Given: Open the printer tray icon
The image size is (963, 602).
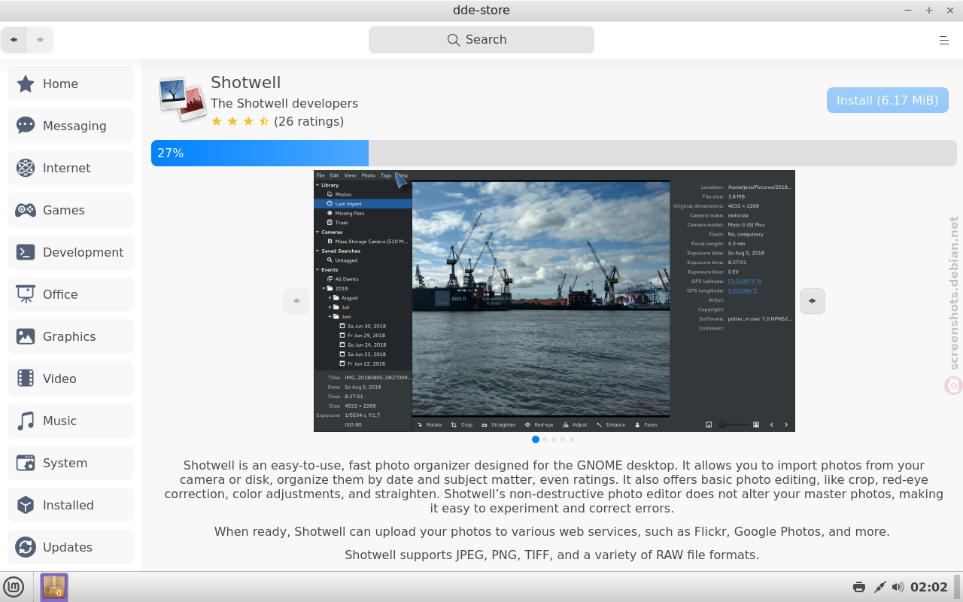Looking at the screenshot, I should (x=859, y=587).
